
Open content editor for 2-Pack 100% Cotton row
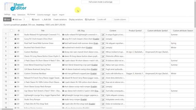(x=103, y=82)
